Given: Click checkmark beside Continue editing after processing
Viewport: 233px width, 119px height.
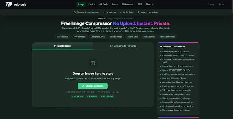Looking at the screenshot, I should (x=160, y=106).
